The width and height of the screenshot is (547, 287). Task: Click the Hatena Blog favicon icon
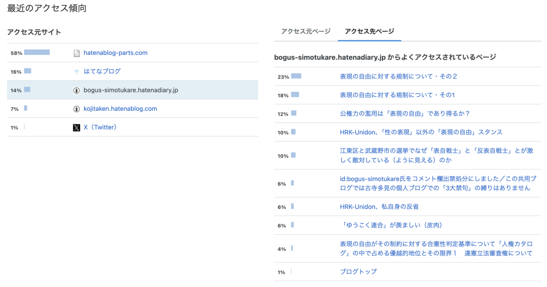click(x=77, y=72)
